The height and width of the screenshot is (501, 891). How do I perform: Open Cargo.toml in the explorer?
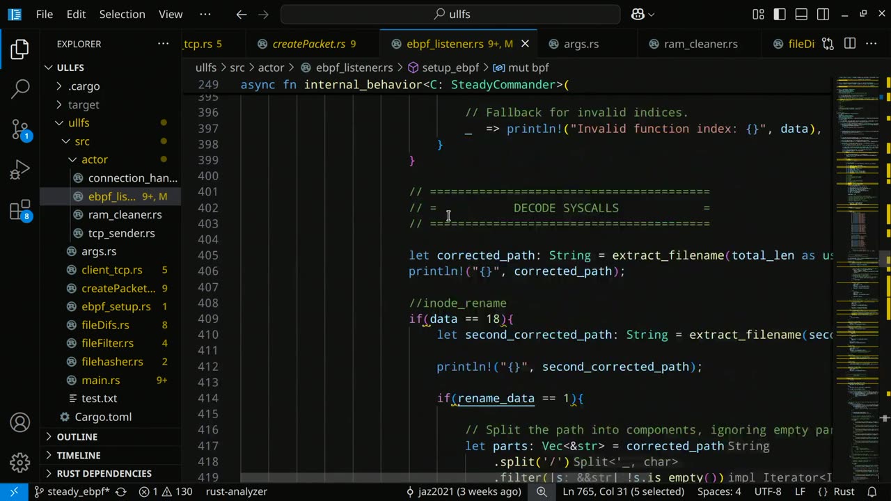[111, 417]
